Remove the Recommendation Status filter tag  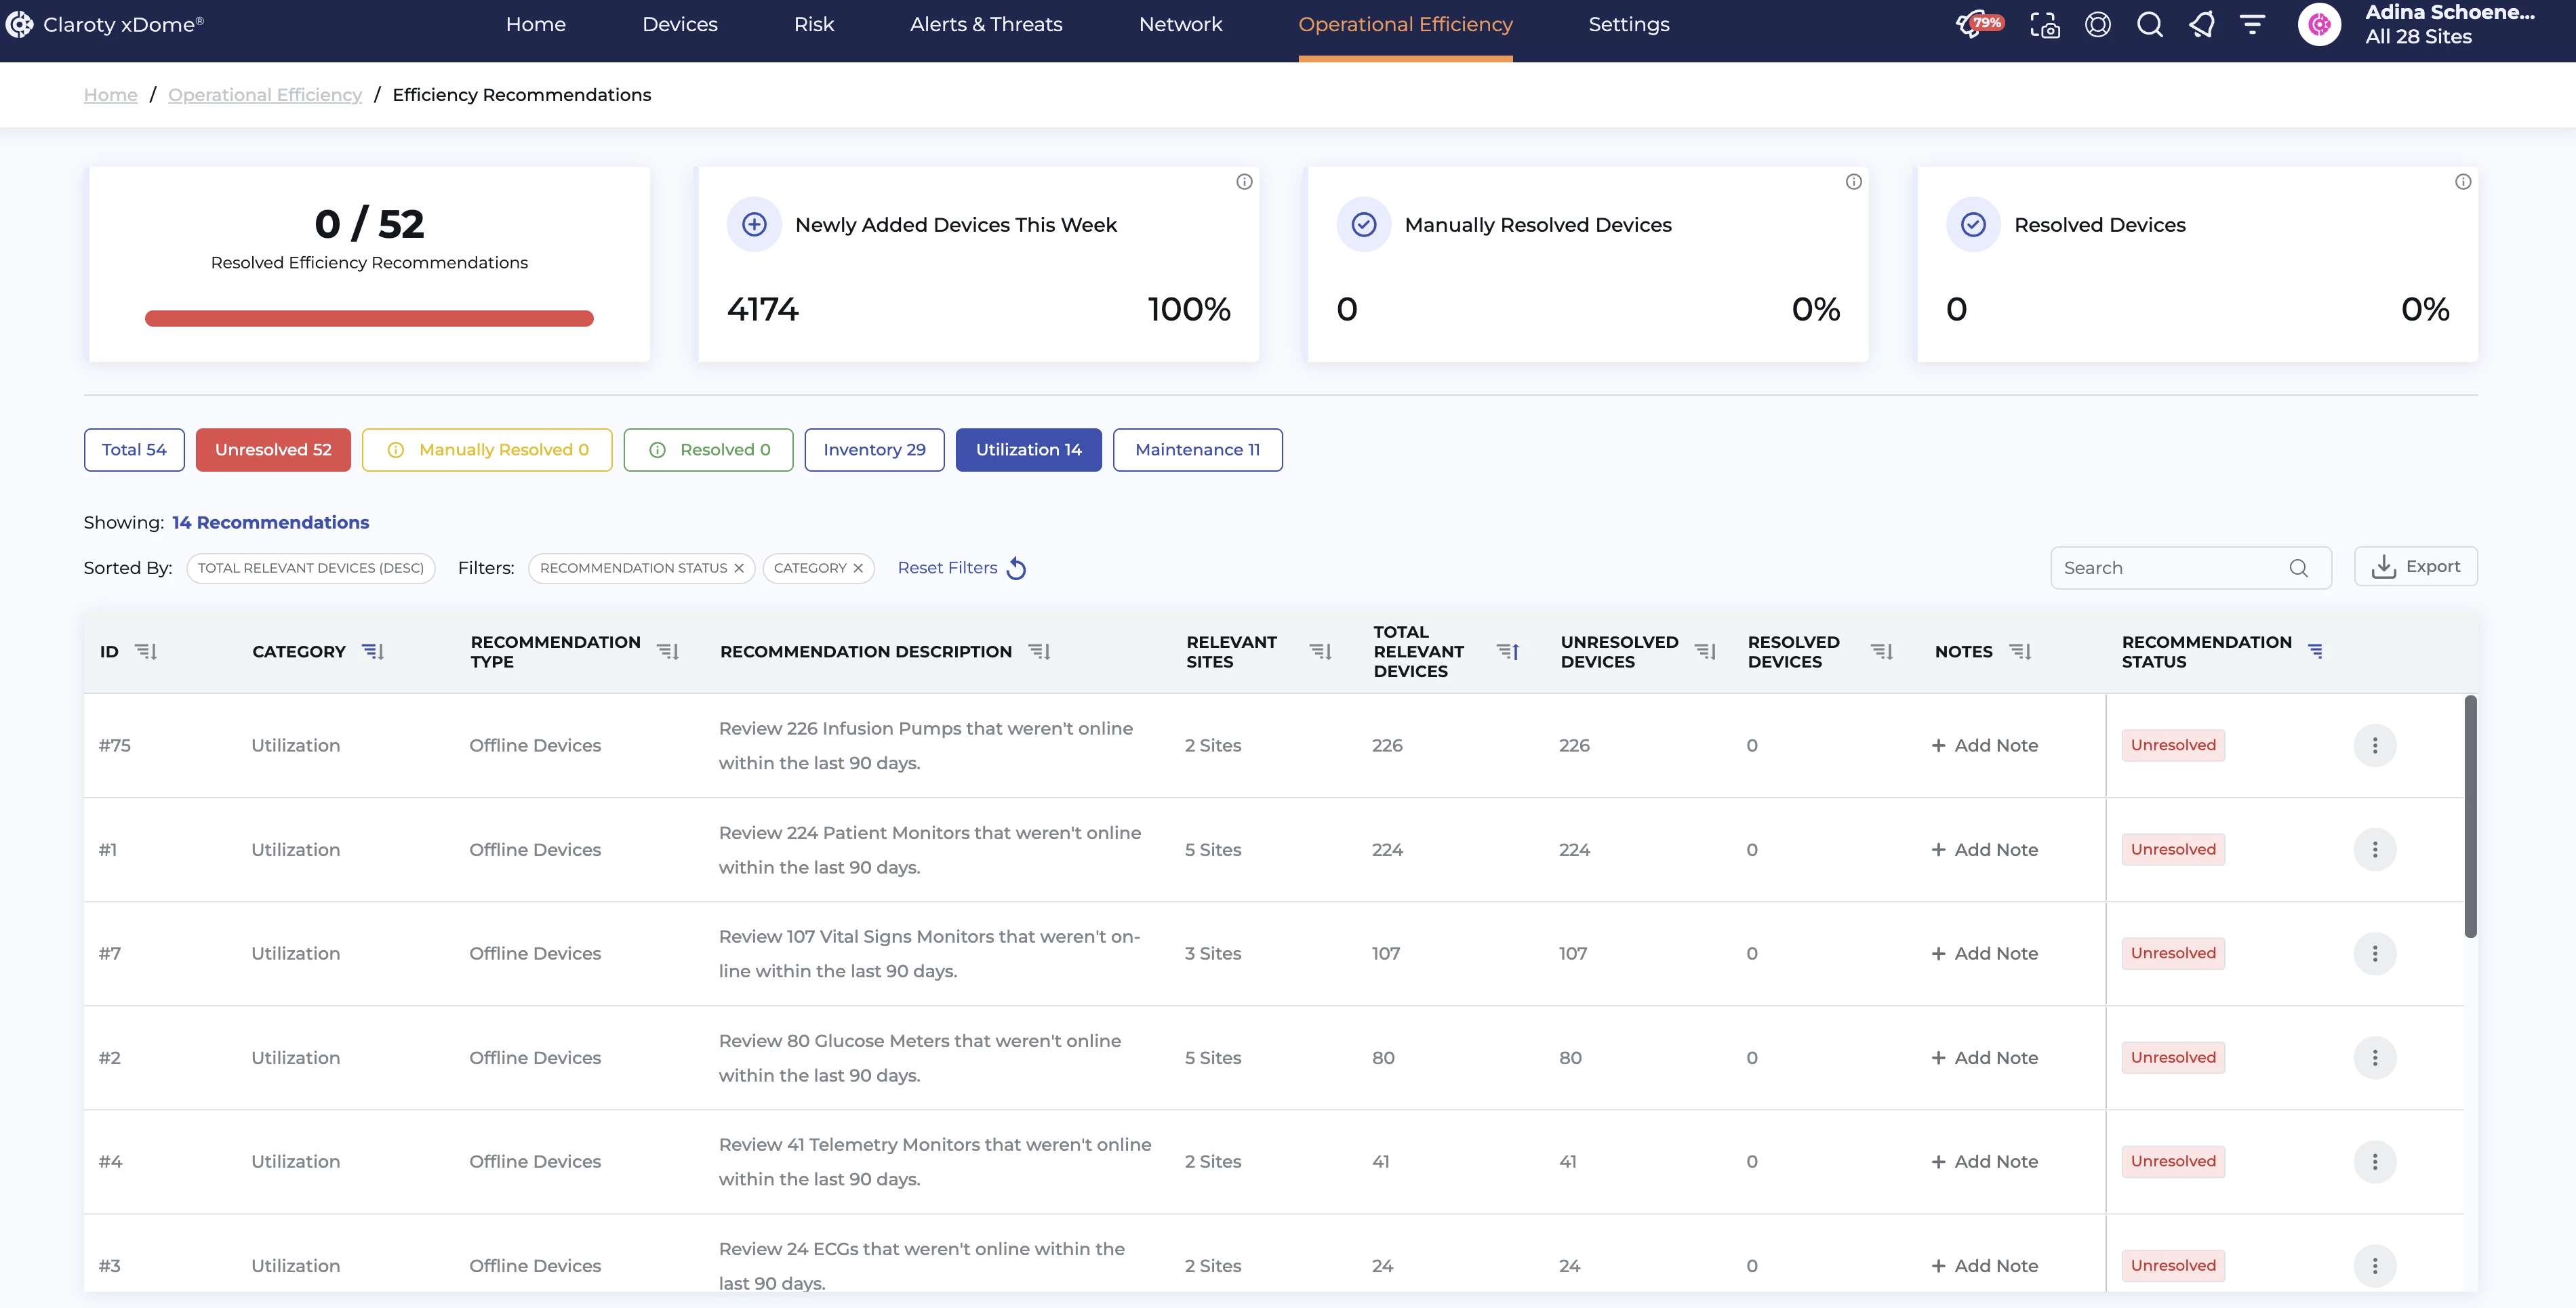tap(739, 568)
